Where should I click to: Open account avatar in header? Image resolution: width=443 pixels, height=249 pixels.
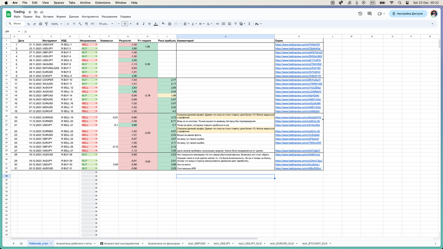pos(434,14)
